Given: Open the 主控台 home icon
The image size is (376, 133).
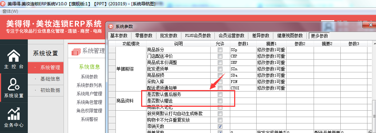Looking at the screenshot, I should pos(14,56).
